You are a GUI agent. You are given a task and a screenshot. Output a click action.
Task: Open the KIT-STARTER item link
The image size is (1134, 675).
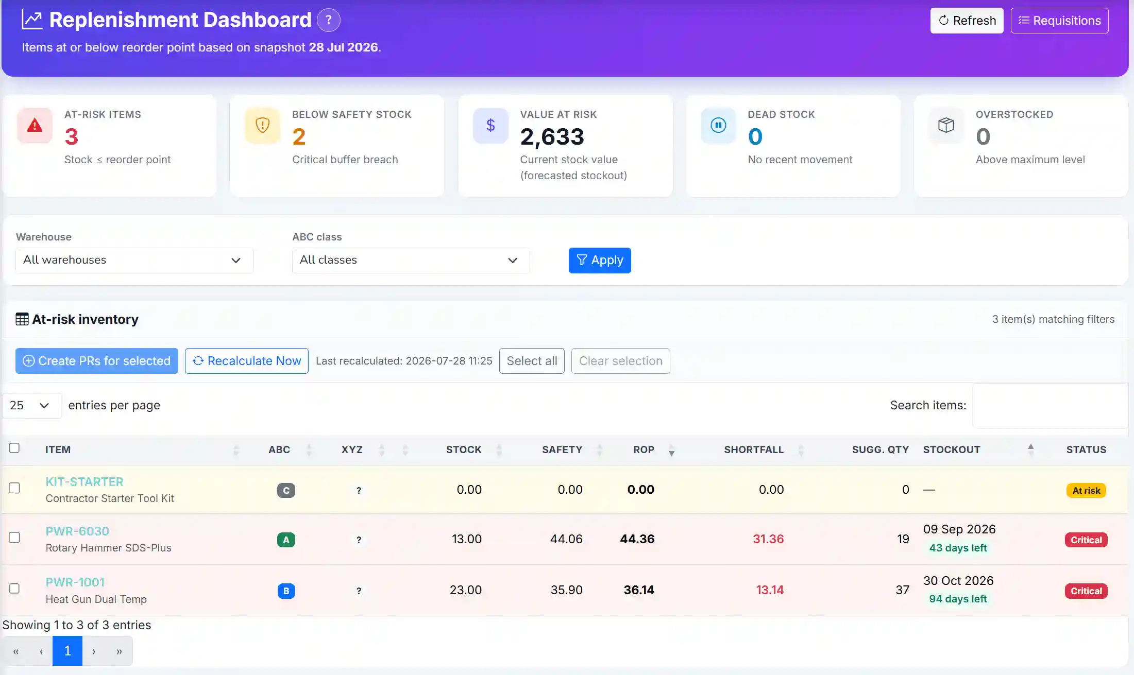[84, 482]
